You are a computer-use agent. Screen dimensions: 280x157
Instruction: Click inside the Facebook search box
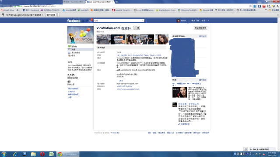(x=118, y=20)
